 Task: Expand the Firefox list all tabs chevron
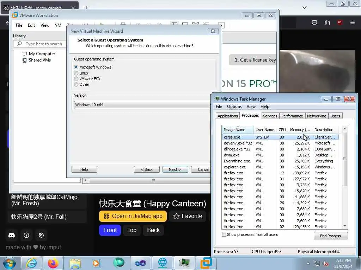[304, 8]
